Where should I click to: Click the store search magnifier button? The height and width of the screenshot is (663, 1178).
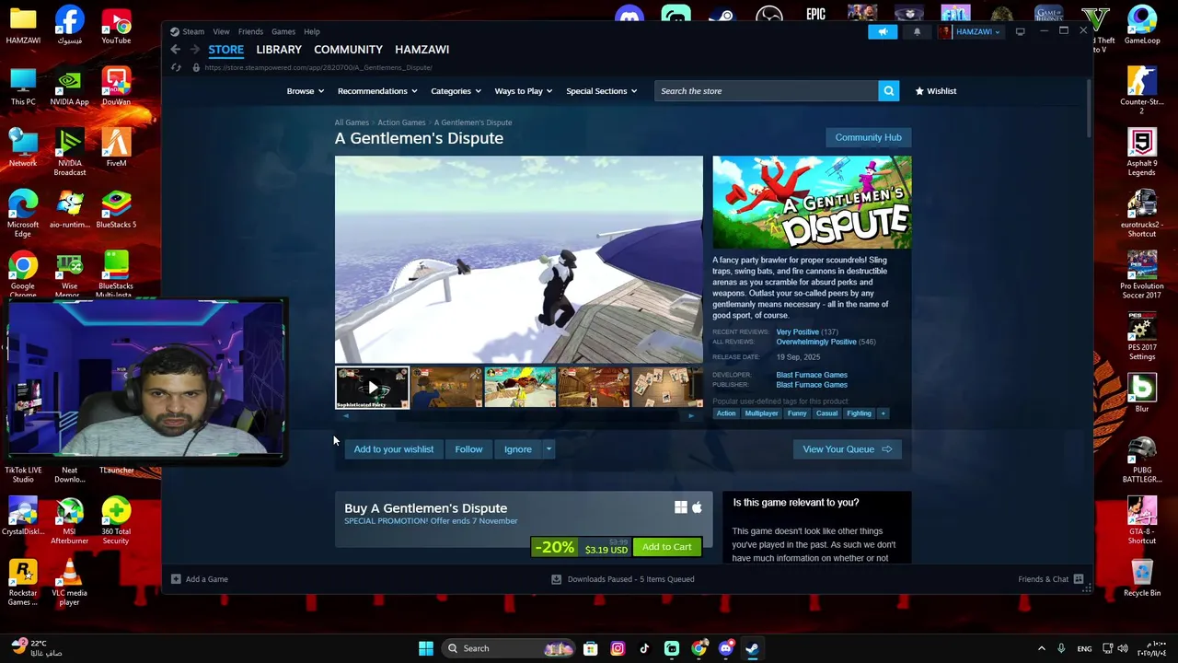point(888,91)
